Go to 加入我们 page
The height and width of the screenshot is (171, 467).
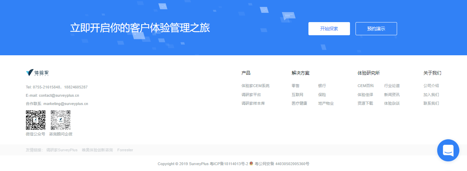(431, 95)
